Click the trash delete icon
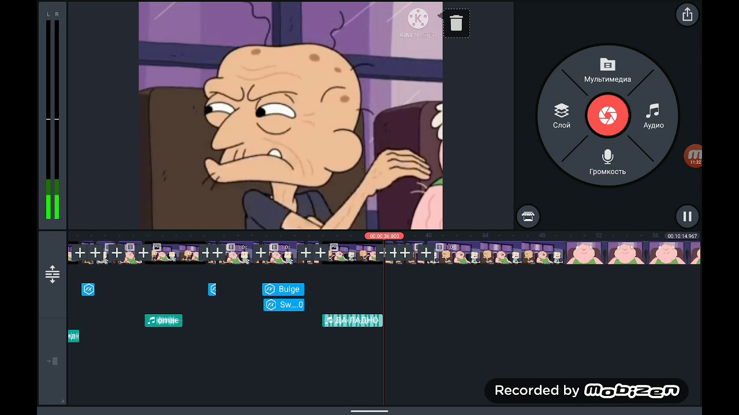The height and width of the screenshot is (415, 739). pyautogui.click(x=456, y=23)
